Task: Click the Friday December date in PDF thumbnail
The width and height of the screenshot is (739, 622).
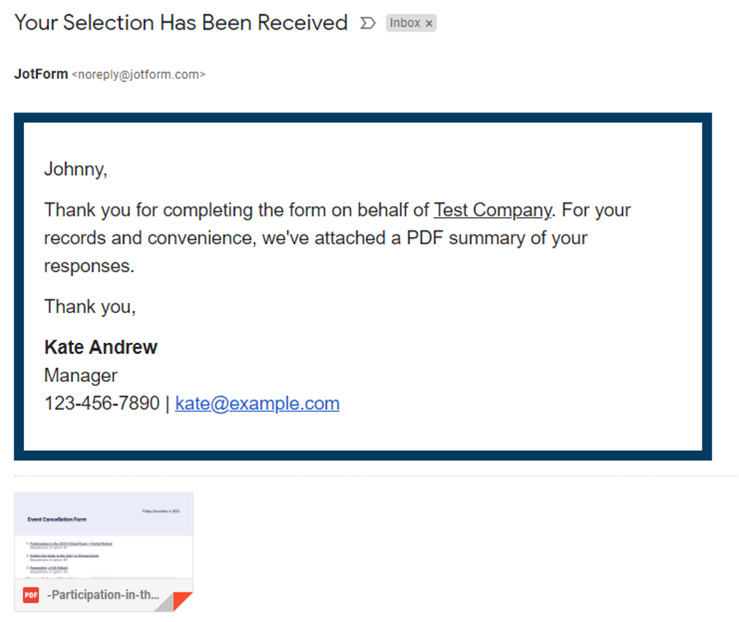Action: 161,512
